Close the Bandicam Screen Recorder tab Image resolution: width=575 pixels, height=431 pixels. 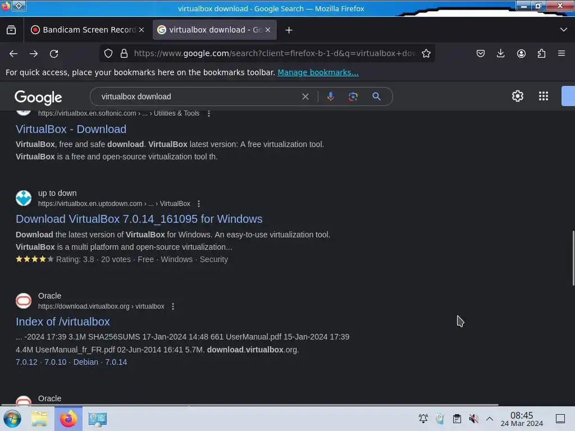click(x=142, y=30)
